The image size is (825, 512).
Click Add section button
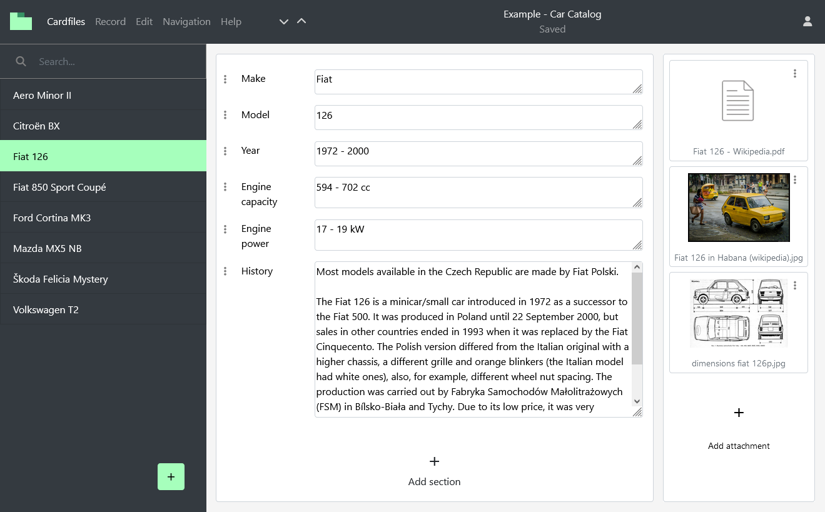[x=434, y=470]
